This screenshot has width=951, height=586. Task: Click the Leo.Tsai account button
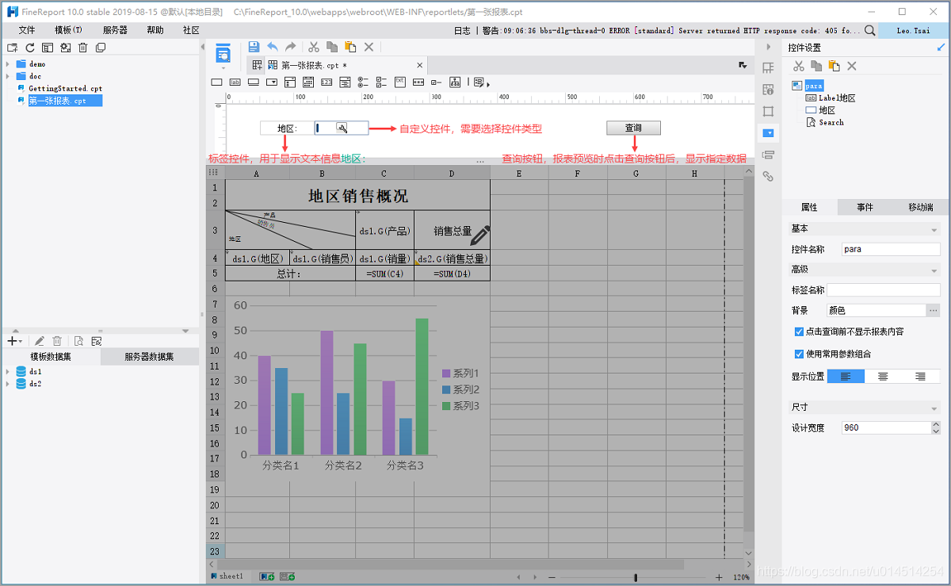[913, 30]
